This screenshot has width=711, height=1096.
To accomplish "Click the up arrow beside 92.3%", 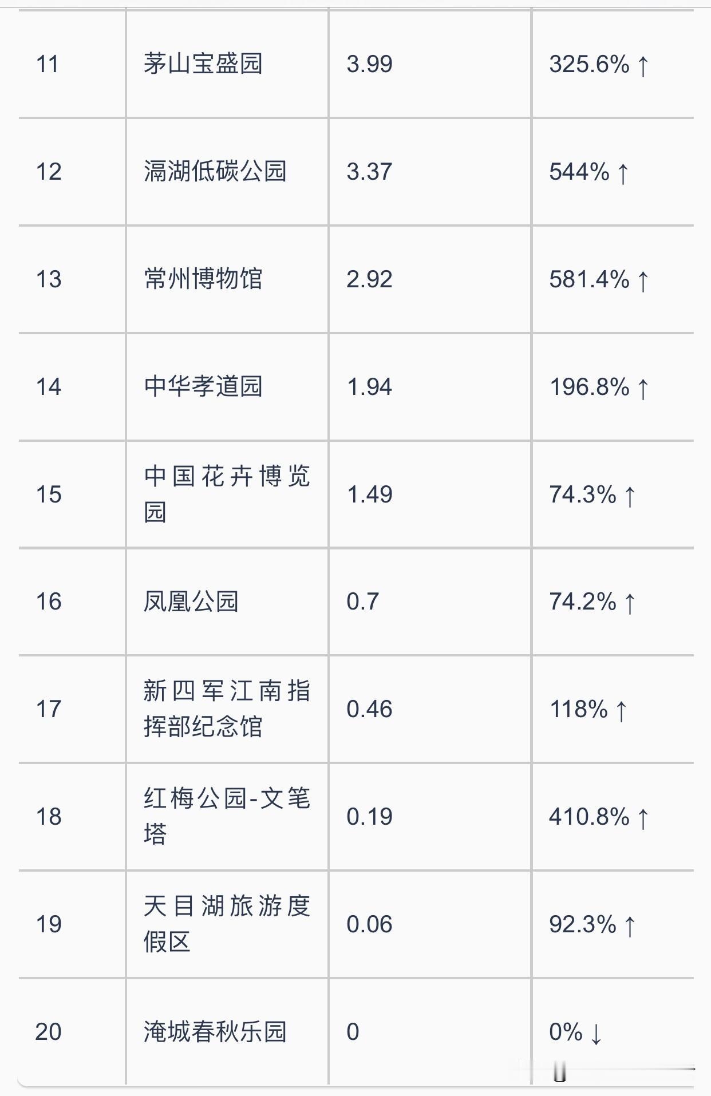I will [629, 925].
